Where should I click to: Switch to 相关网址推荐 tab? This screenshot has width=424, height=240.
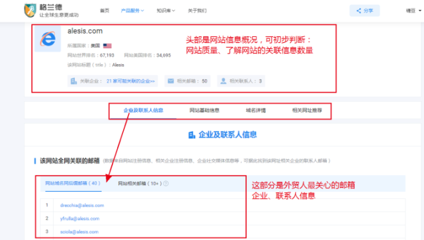click(x=307, y=110)
